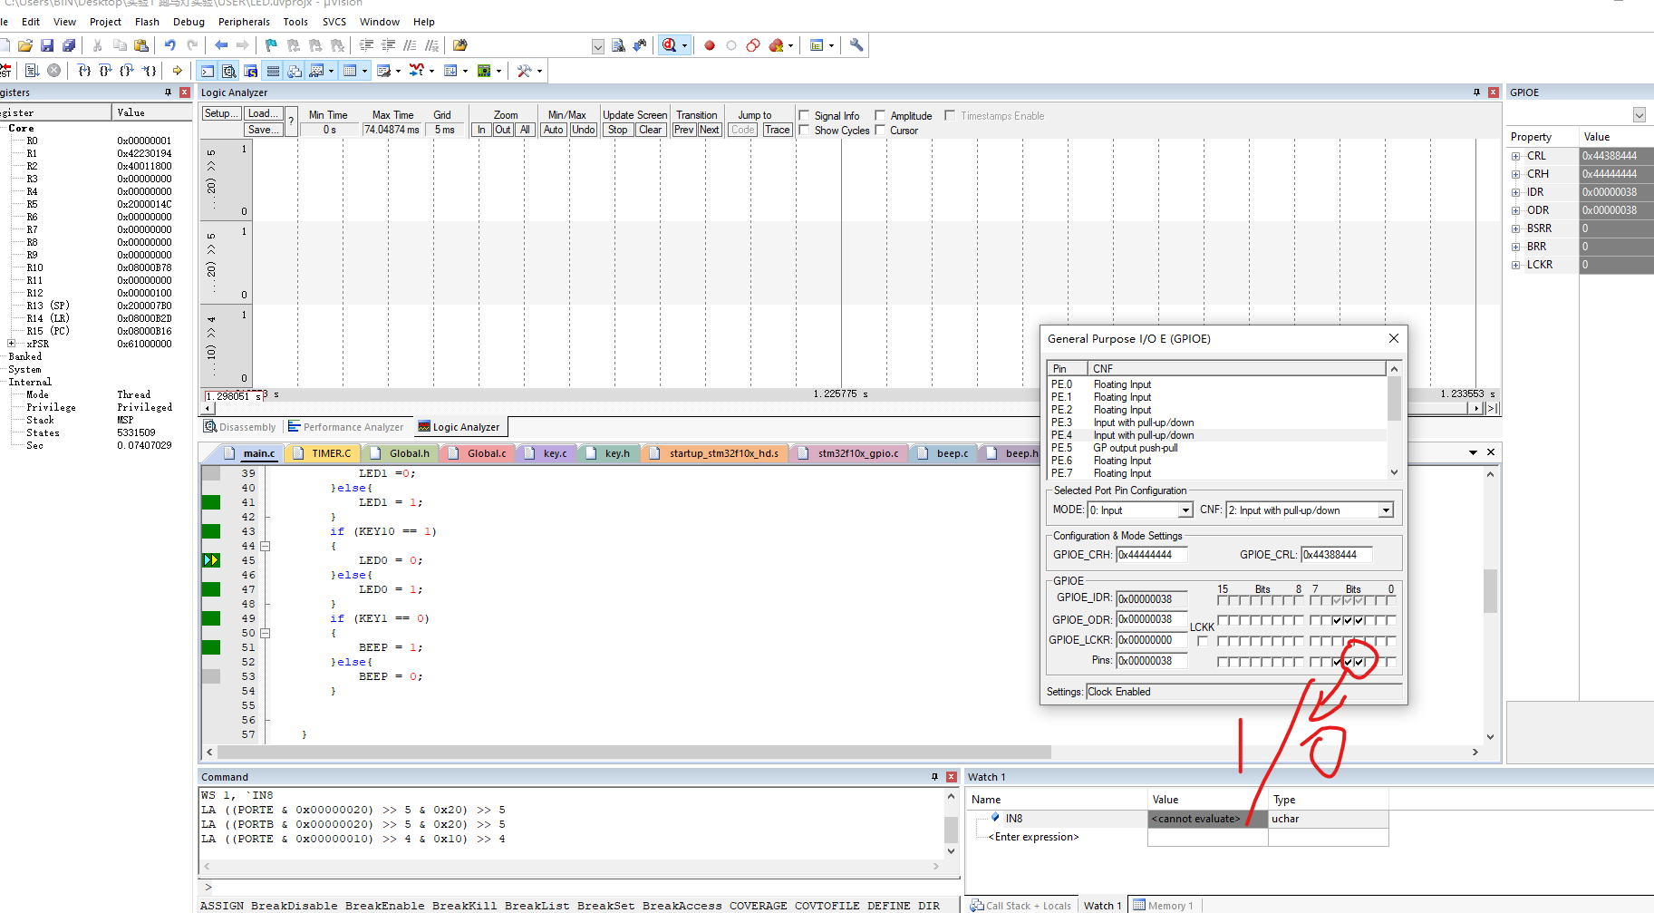Check GPIOE_LCKR bit 15 checkbox
This screenshot has width=1654, height=913.
tap(1223, 641)
